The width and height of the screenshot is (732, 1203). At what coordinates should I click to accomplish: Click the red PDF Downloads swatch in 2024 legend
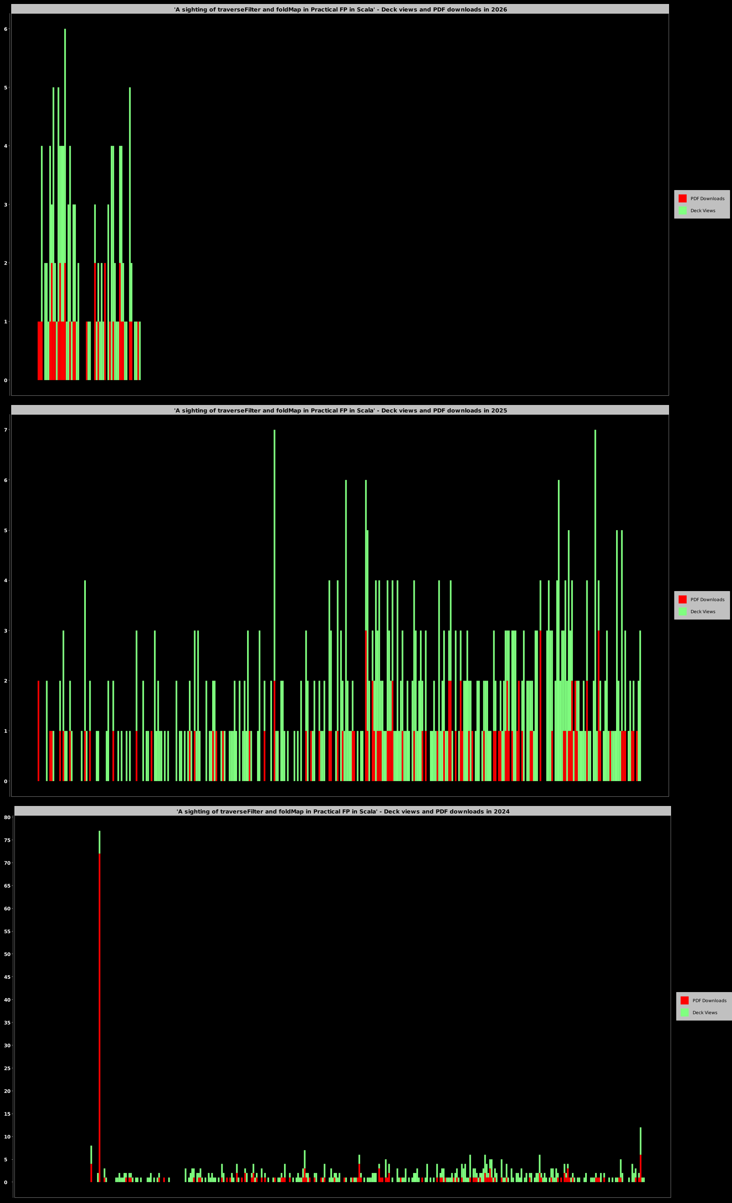click(684, 1000)
